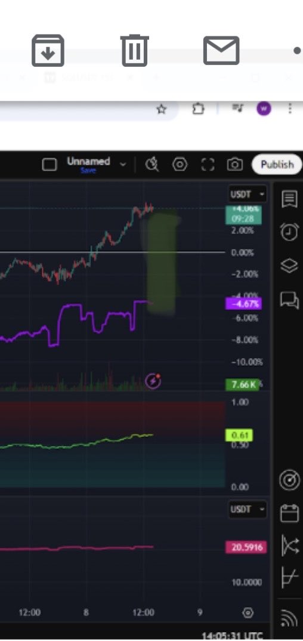Click the Publish button
Viewport: 303px width, 641px height.
(277, 165)
